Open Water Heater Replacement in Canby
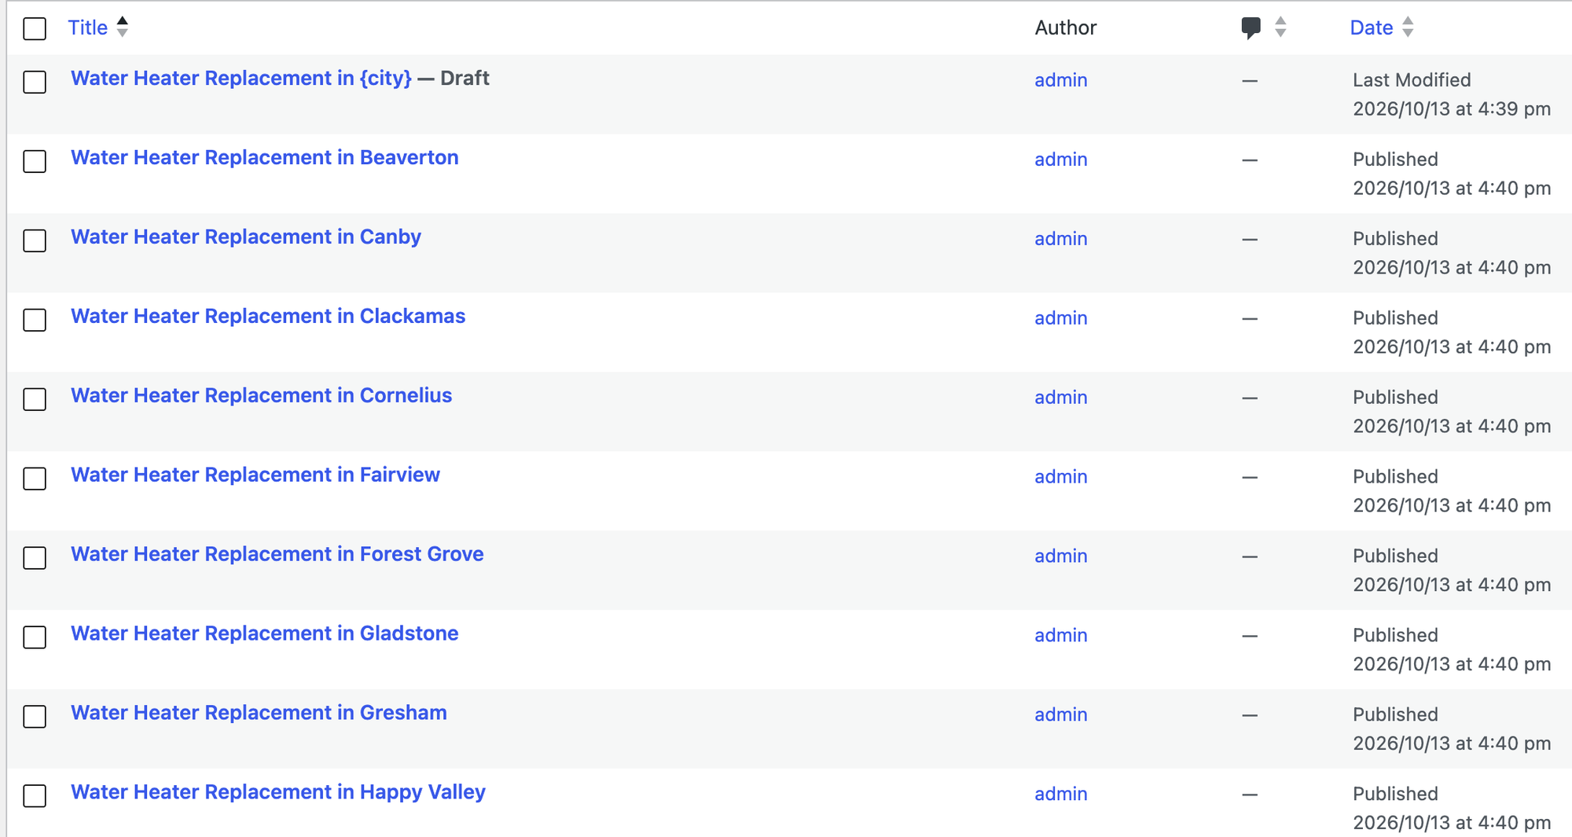Viewport: 1572px width, 837px height. click(246, 237)
